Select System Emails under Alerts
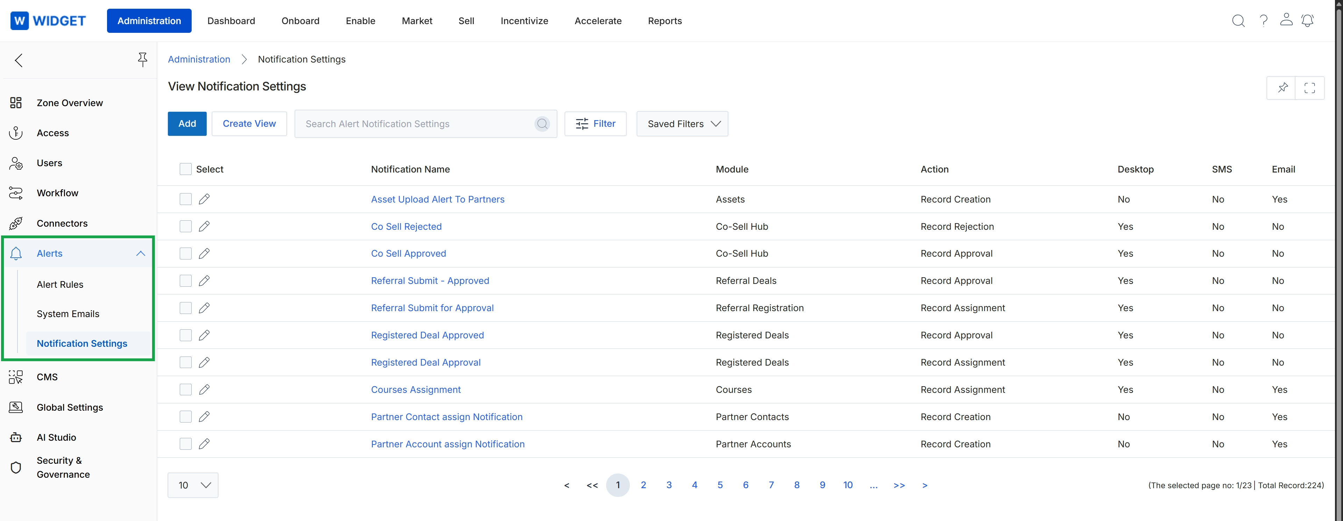Image resolution: width=1343 pixels, height=521 pixels. point(68,314)
